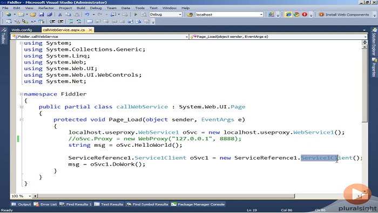The image size is (378, 213).
Task: Click the Find in Files icon beside localhost
Action: 190,15
